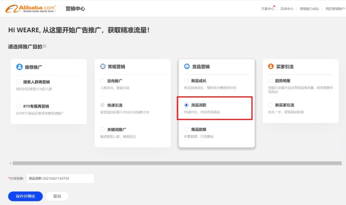Screen dimensions: 346x205
Task: Choose the 趋势明星 radio option
Action: [270, 81]
